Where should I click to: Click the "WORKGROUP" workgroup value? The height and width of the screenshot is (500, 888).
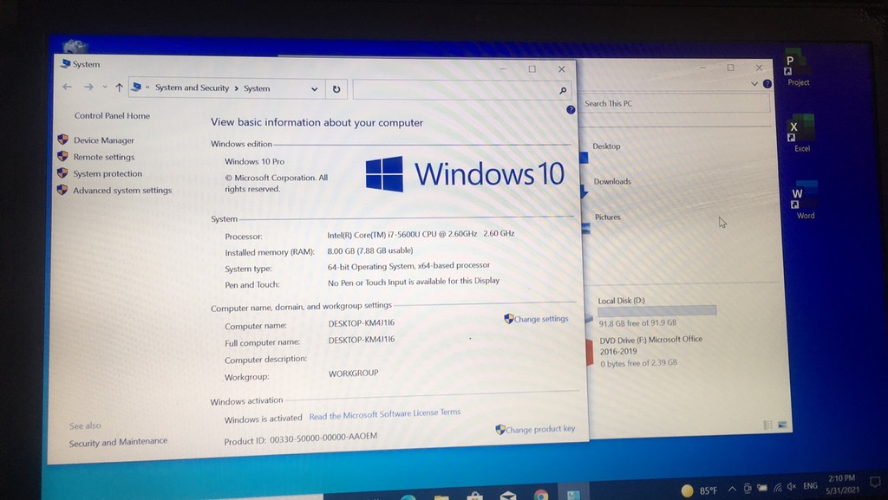pyautogui.click(x=354, y=373)
